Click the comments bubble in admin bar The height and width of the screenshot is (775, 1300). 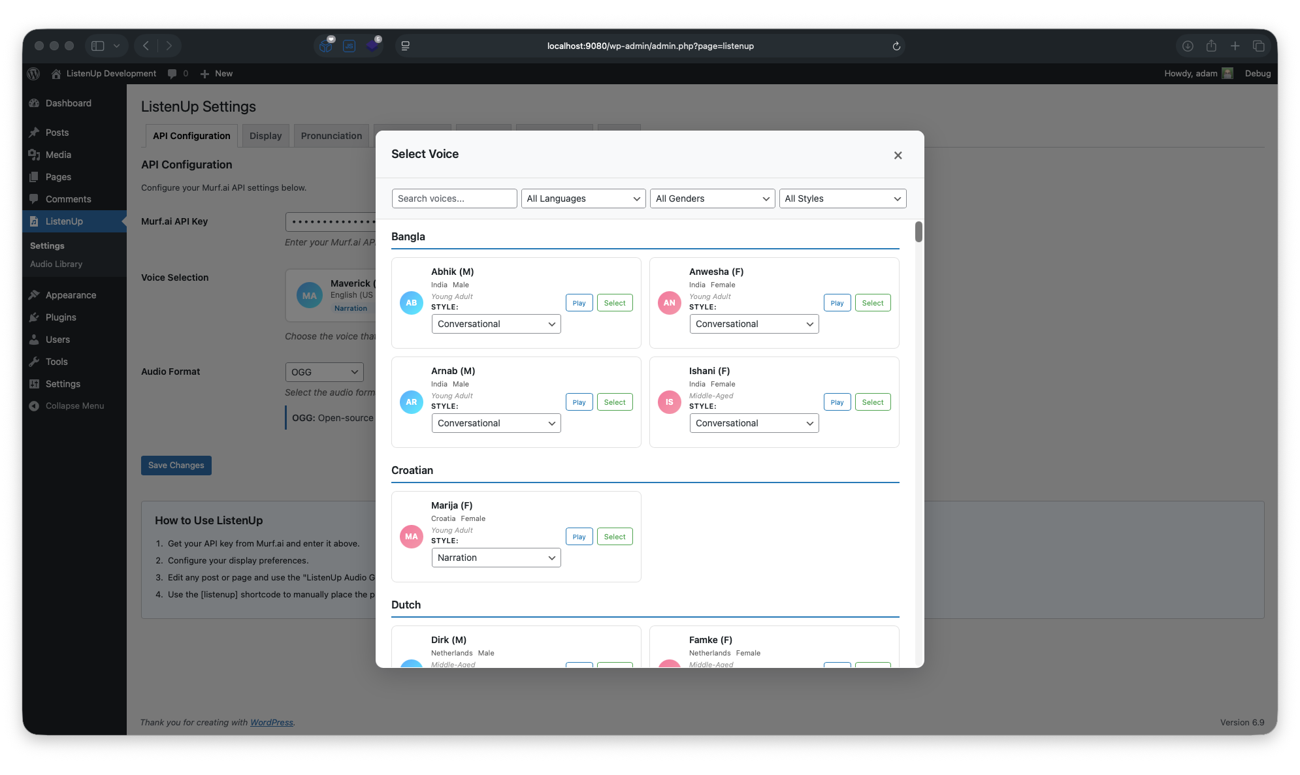point(172,74)
